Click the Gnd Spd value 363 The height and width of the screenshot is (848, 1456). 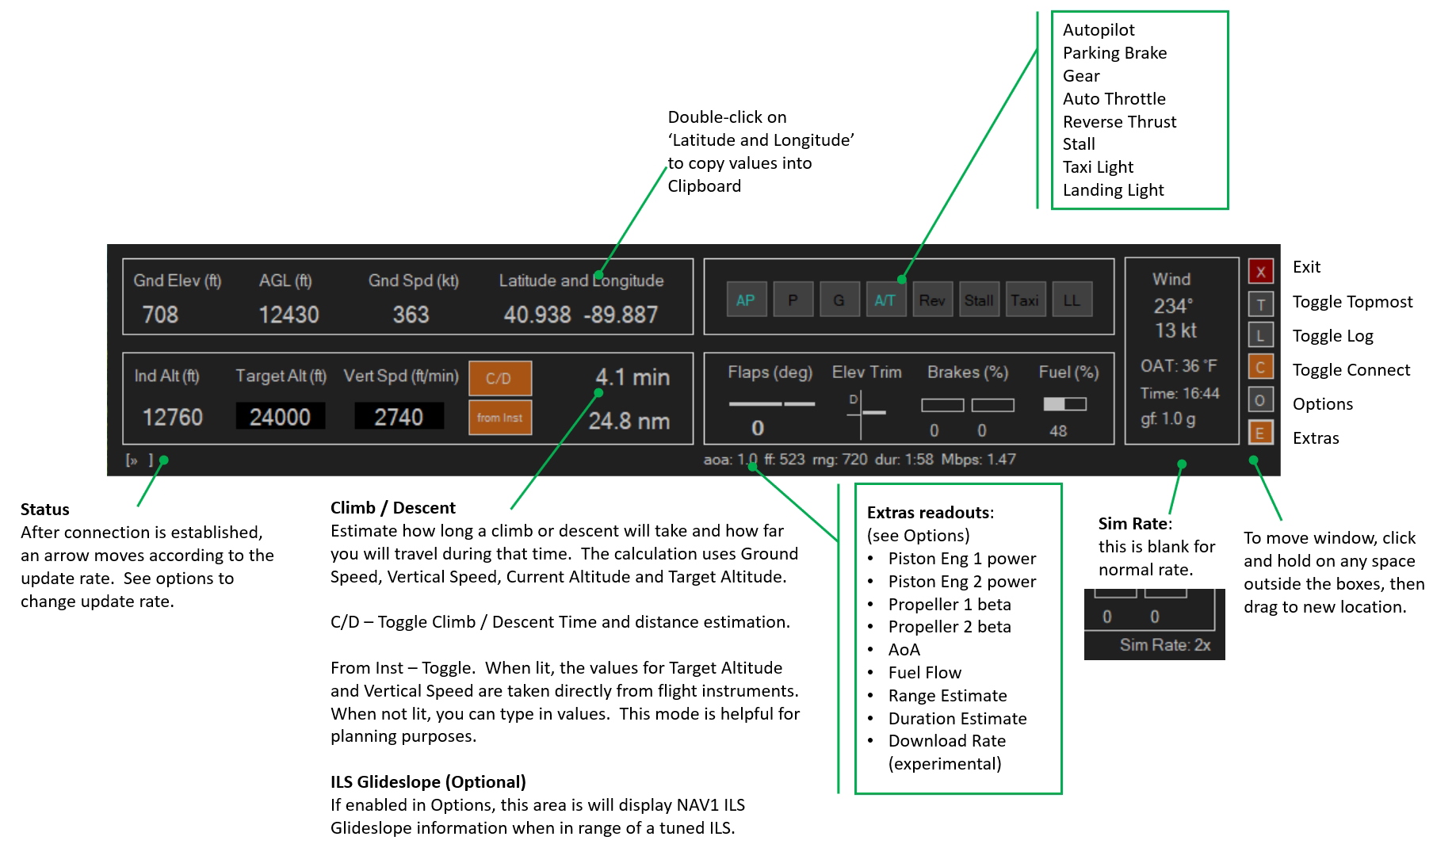tap(411, 315)
